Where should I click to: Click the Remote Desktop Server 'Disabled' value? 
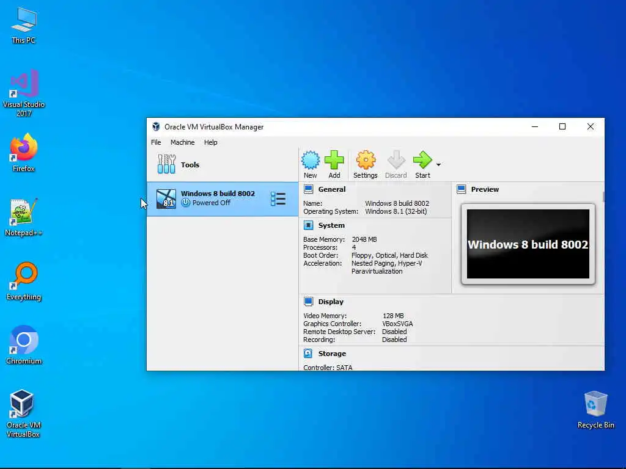pos(394,332)
